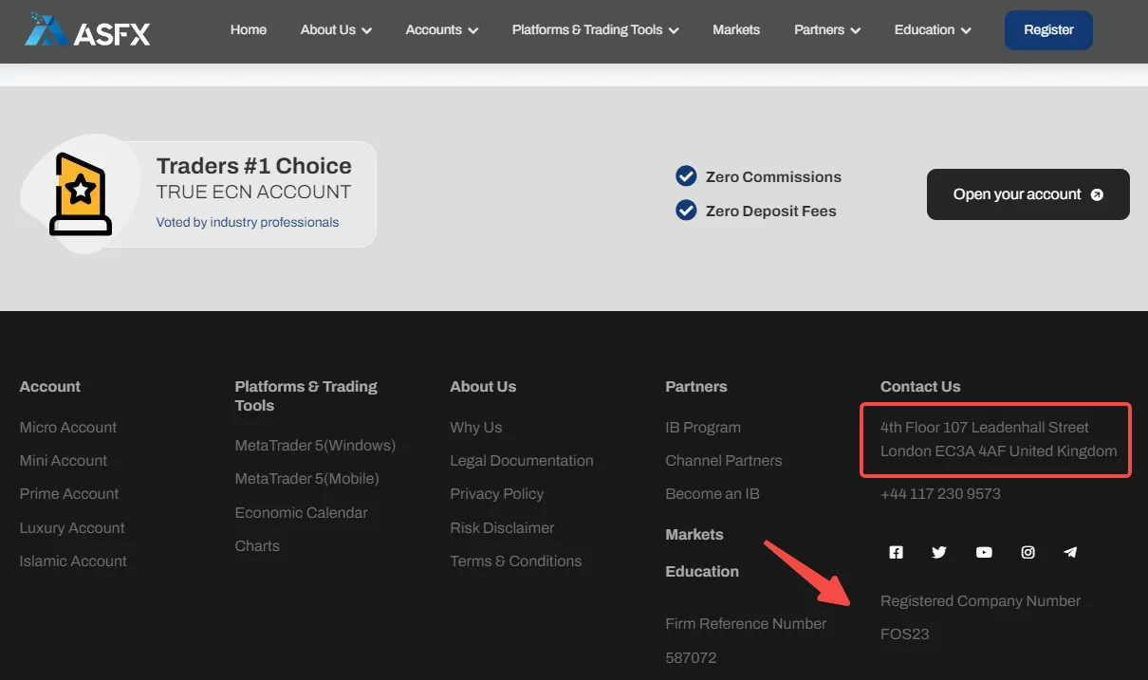Expand the Partners nav dropdown
This screenshot has height=680, width=1148.
coord(827,30)
